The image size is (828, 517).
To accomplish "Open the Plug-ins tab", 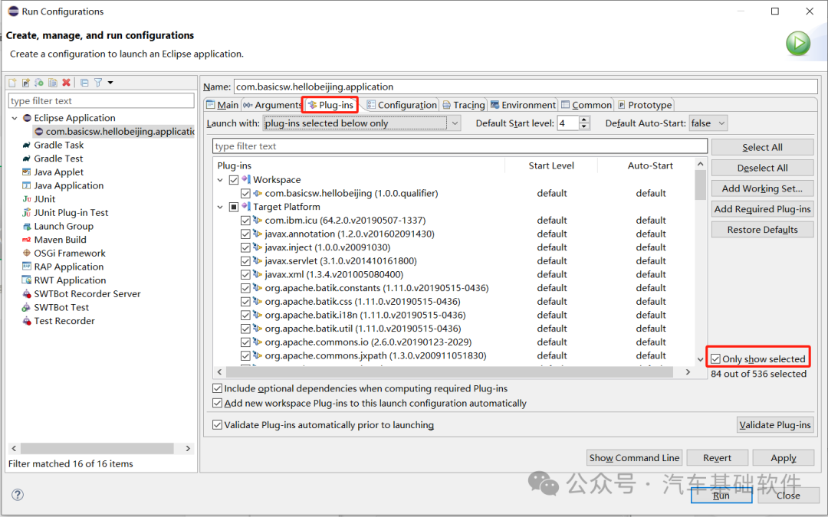I will (x=330, y=105).
